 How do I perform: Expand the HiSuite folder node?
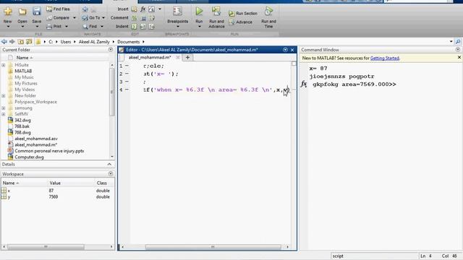click(4, 65)
